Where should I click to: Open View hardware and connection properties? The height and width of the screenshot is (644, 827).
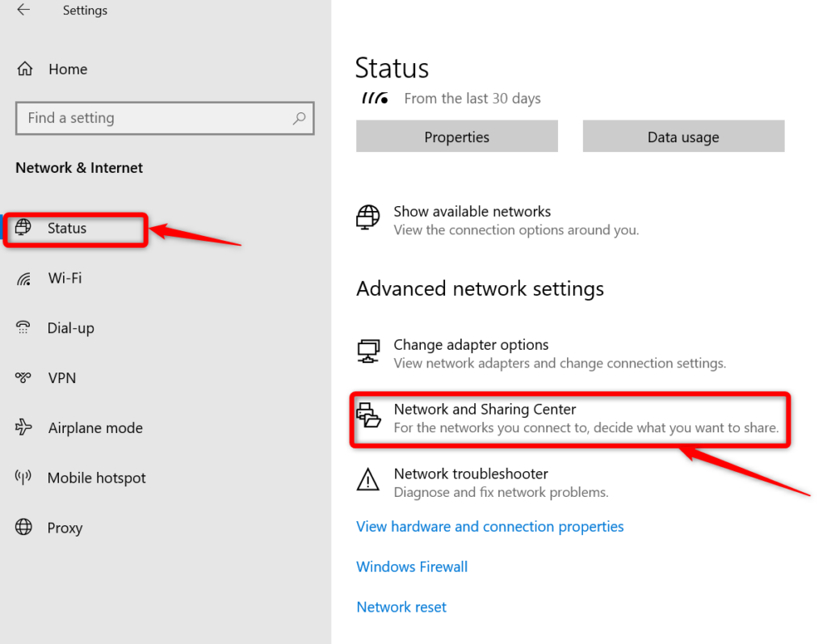[490, 526]
